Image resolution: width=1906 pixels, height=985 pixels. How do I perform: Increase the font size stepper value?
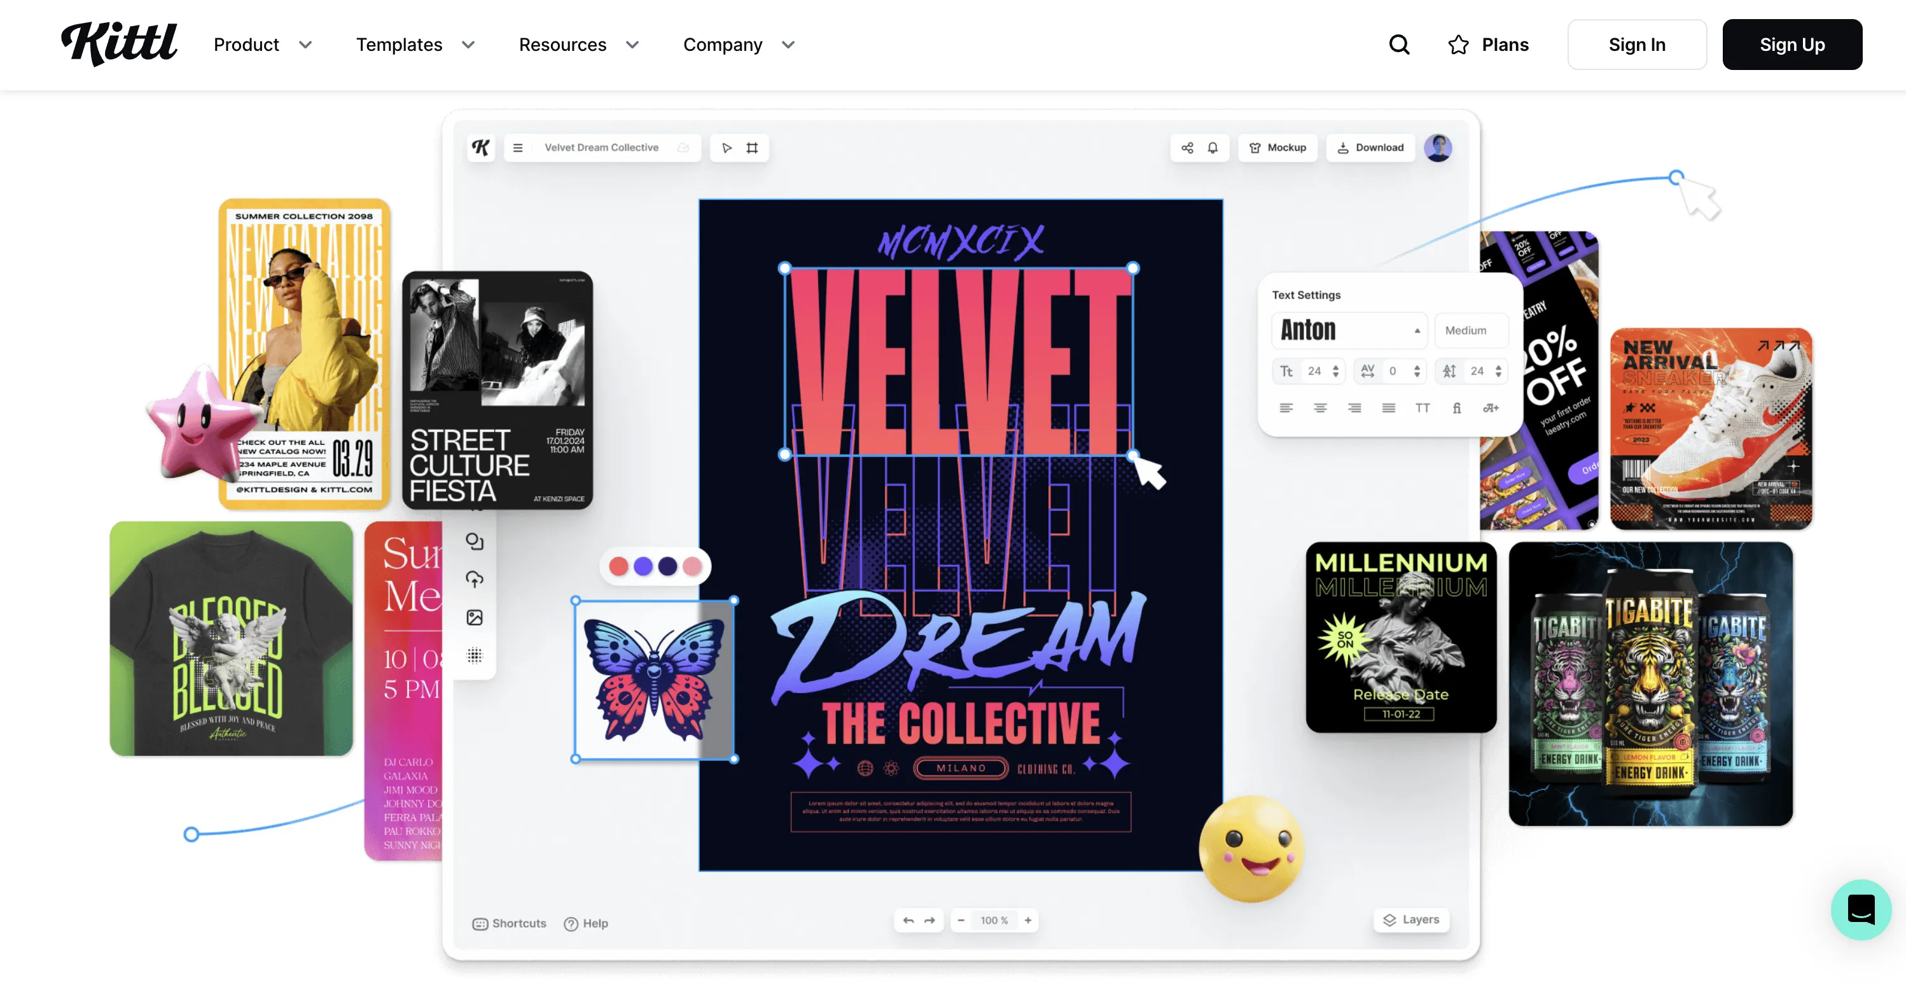pos(1335,367)
